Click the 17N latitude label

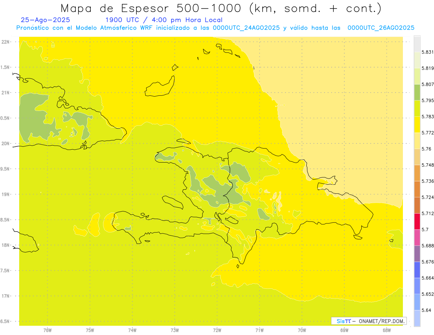click(5, 296)
